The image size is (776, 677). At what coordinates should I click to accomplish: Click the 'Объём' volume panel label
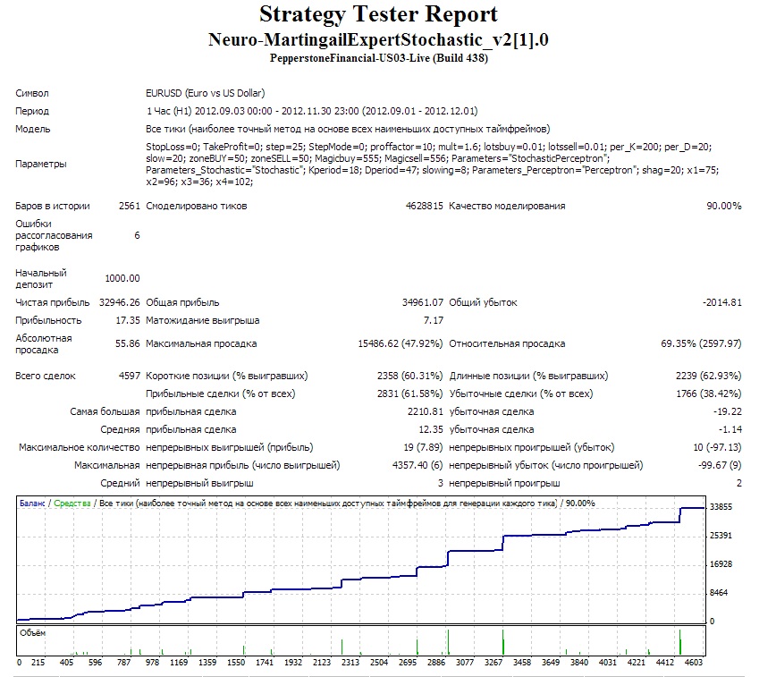click(x=33, y=633)
